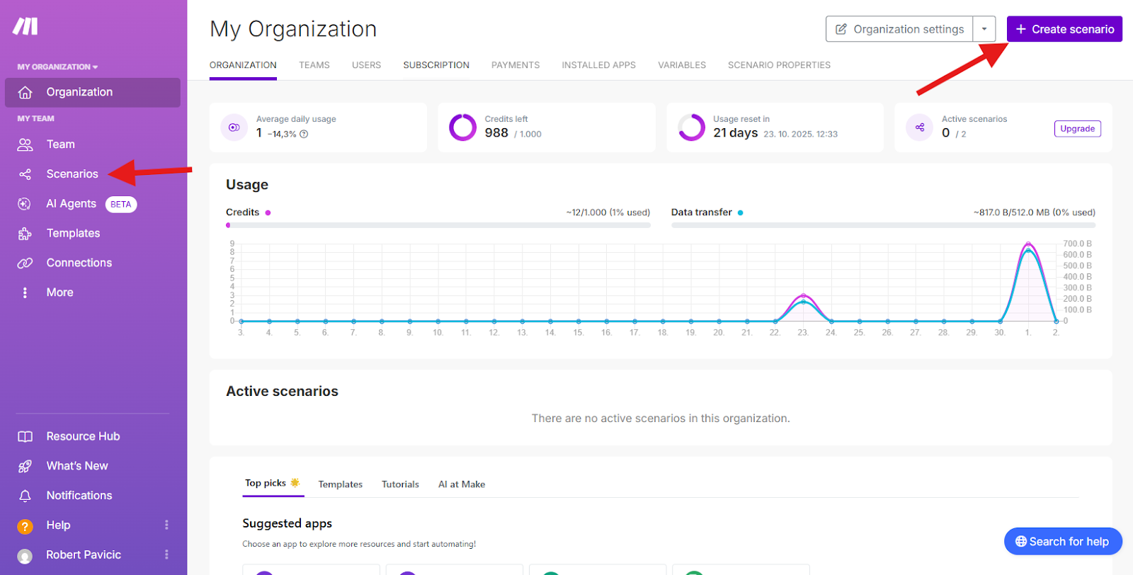
Task: Click the Upgrade button
Action: (x=1077, y=129)
